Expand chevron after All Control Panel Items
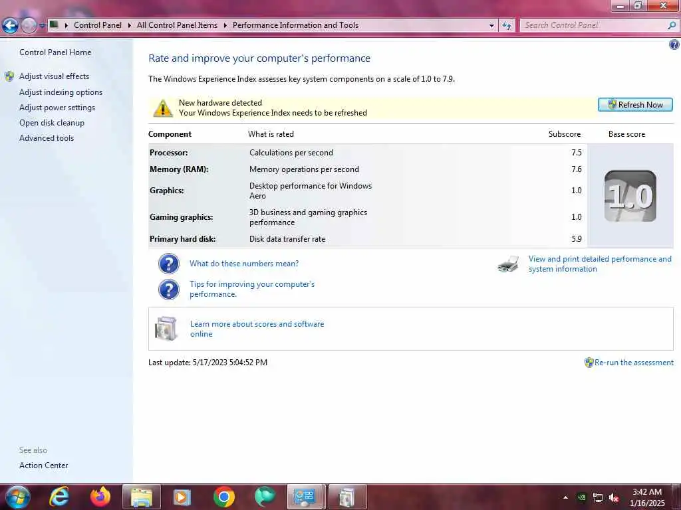Screen dimensions: 681x510 (x=225, y=26)
